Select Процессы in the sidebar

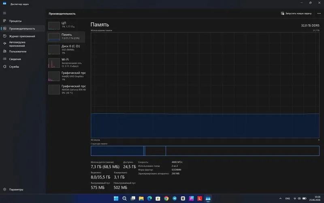click(22, 21)
